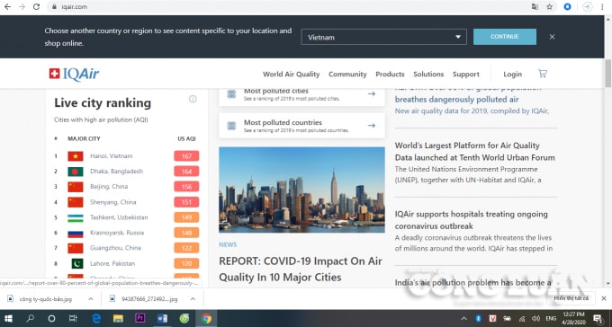Open the Community menu
The width and height of the screenshot is (612, 327).
click(347, 74)
